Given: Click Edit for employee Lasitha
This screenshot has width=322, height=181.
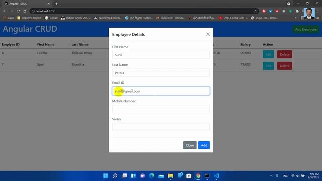Looking at the screenshot, I should pos(268,54).
